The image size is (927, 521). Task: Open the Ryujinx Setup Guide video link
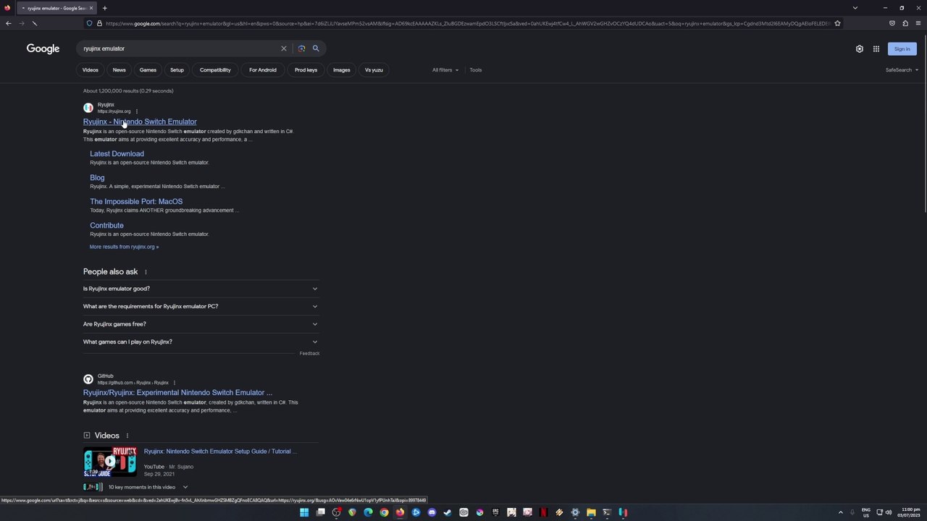[220, 452]
